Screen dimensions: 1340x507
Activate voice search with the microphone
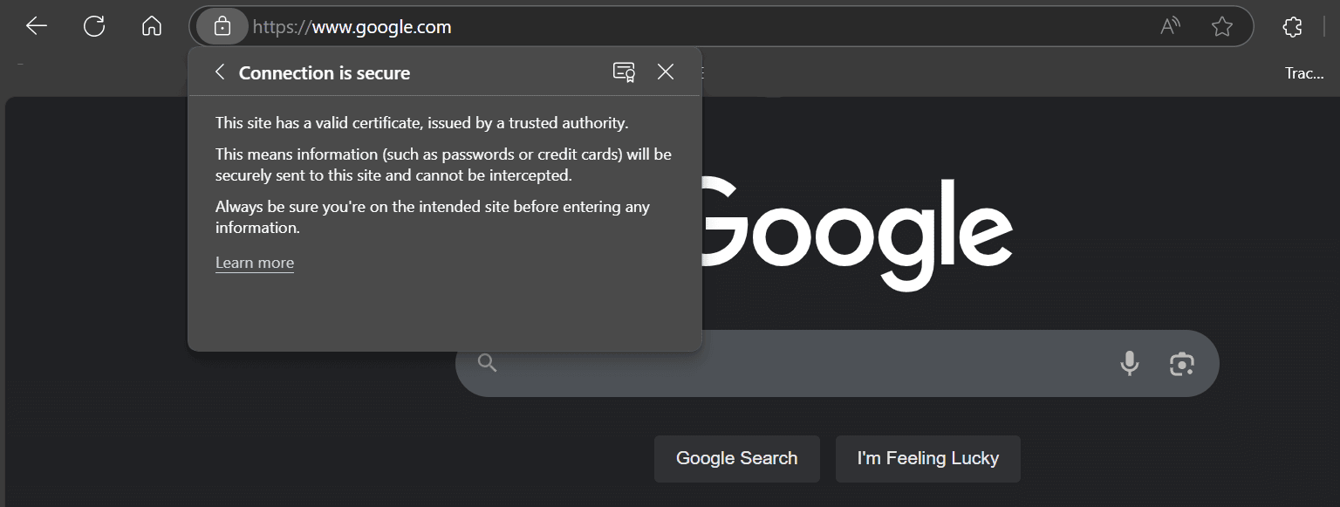click(1129, 363)
